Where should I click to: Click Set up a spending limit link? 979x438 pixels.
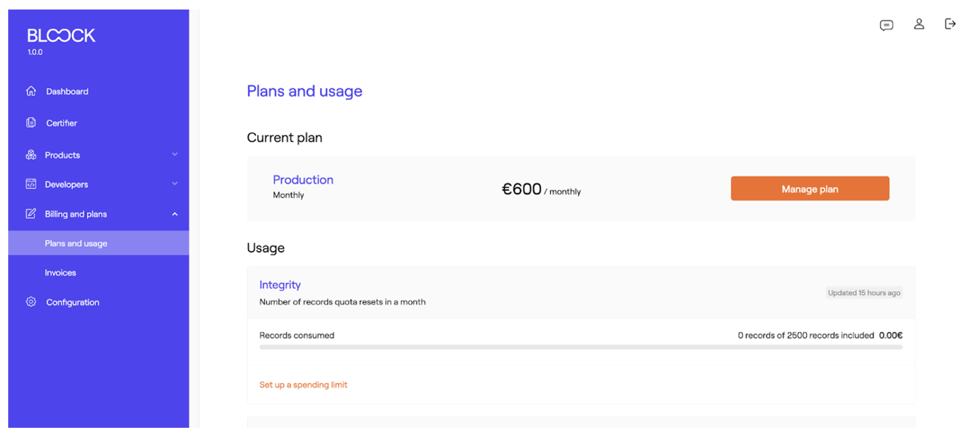pos(303,385)
